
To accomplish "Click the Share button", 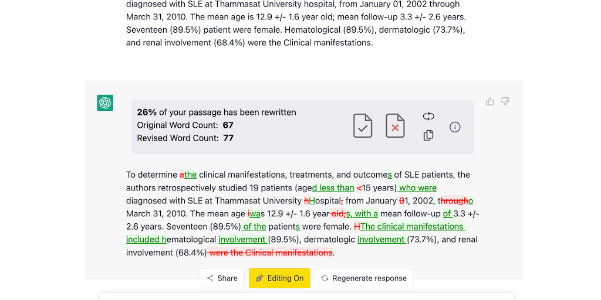I will 222,278.
